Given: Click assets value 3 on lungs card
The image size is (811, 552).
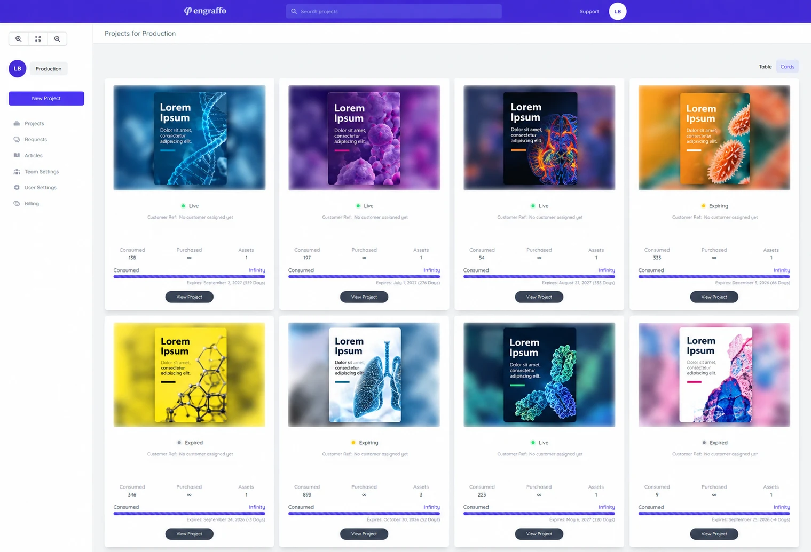Looking at the screenshot, I should click(421, 494).
